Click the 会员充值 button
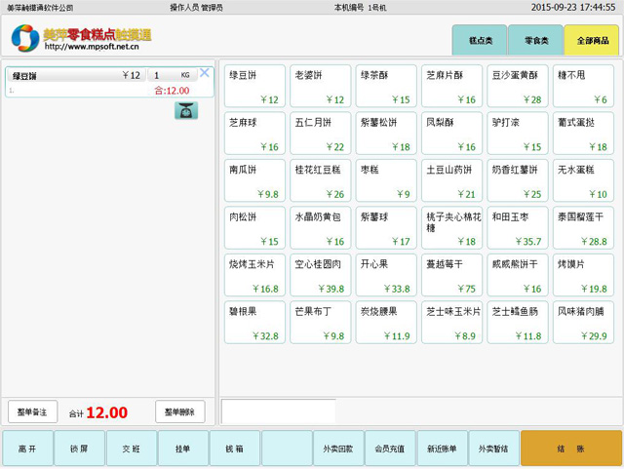Image resolution: width=624 pixels, height=469 pixels. point(390,449)
